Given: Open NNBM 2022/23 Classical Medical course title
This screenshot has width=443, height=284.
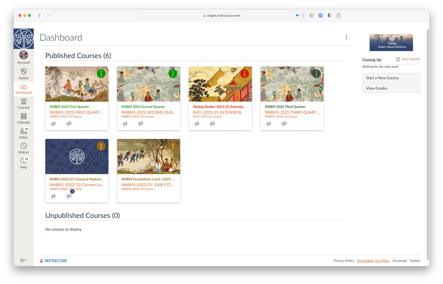Looking at the screenshot, I should (x=76, y=179).
